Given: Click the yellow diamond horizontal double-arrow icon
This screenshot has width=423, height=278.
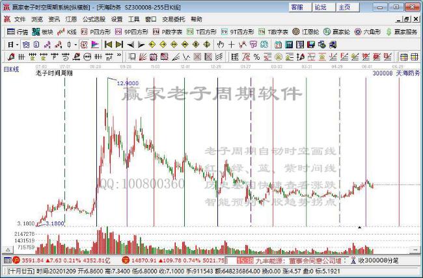Looking at the screenshot, I should (174, 44).
